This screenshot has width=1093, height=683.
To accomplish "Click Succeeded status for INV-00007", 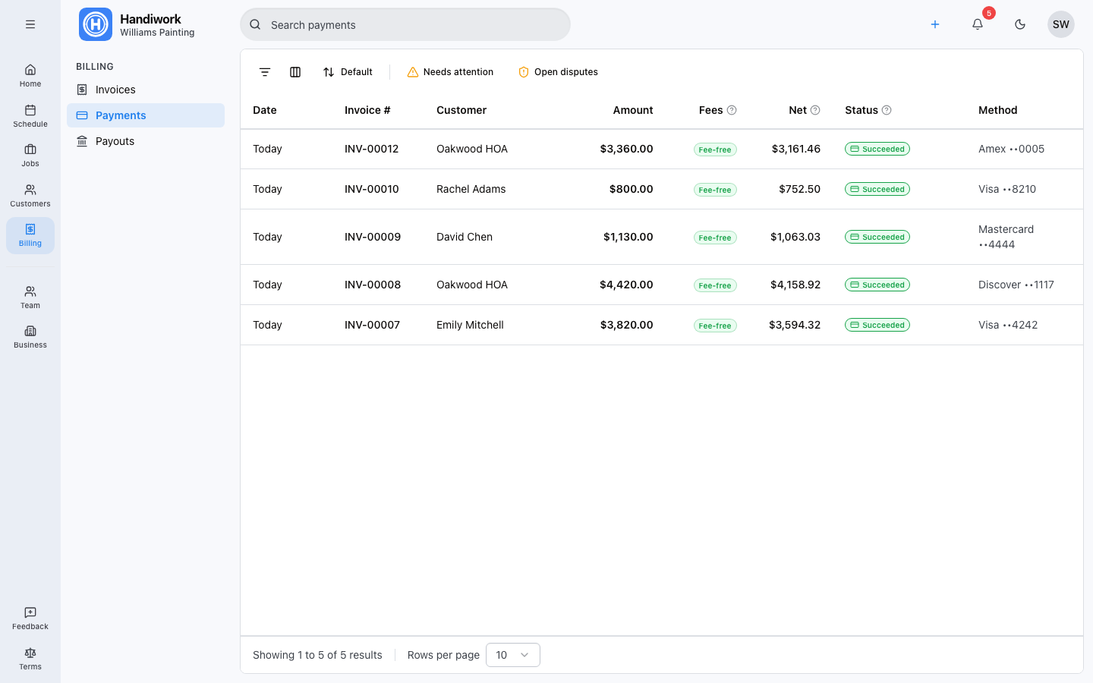I will tap(877, 325).
